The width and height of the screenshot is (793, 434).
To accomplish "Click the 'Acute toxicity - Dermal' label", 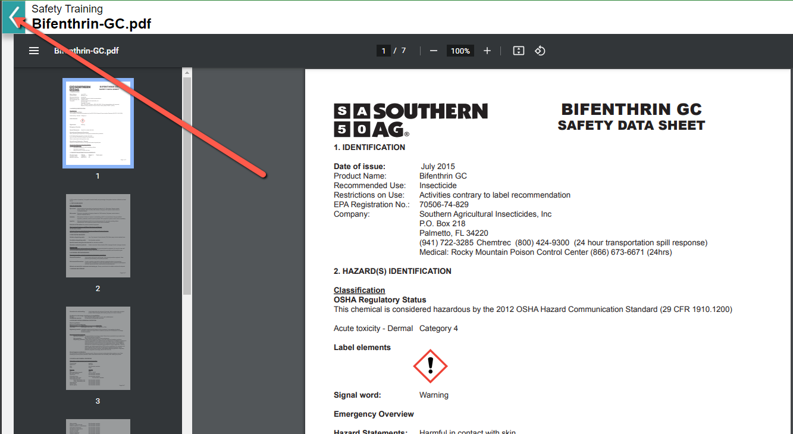I will tap(374, 328).
